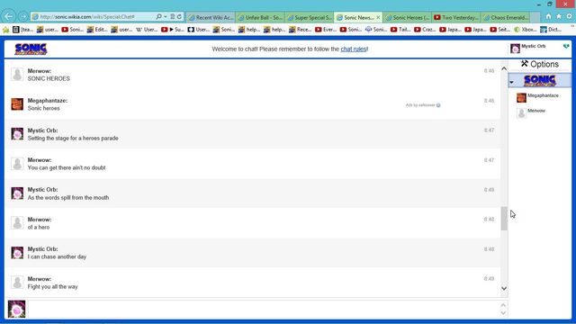
Task: Refresh the page with the reload icon
Action: pos(179,17)
